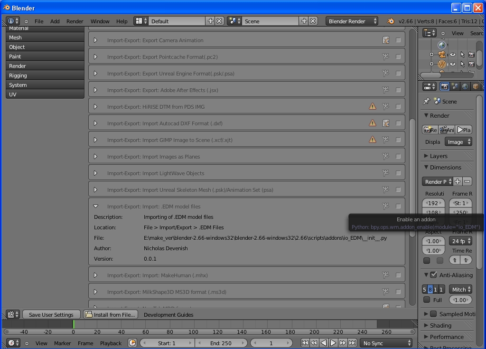Click the warning icon on HiRISE DTM addon
Image resolution: width=486 pixels, height=349 pixels.
[373, 106]
